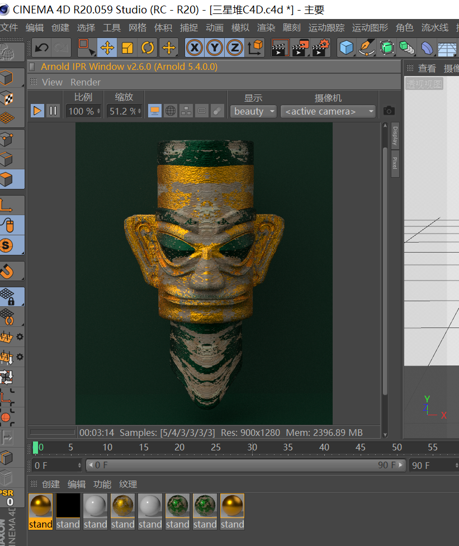Click the Cube primitive icon
Screen dimensions: 459x546
click(x=346, y=49)
